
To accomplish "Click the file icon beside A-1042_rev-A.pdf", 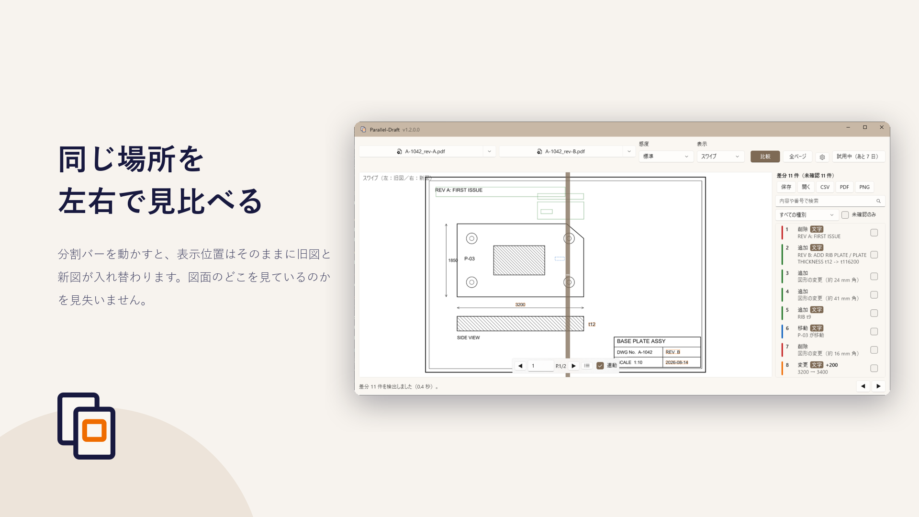I will 399,151.
